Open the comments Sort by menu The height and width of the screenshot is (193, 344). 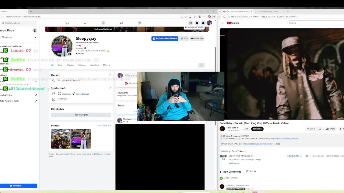[x=251, y=171]
